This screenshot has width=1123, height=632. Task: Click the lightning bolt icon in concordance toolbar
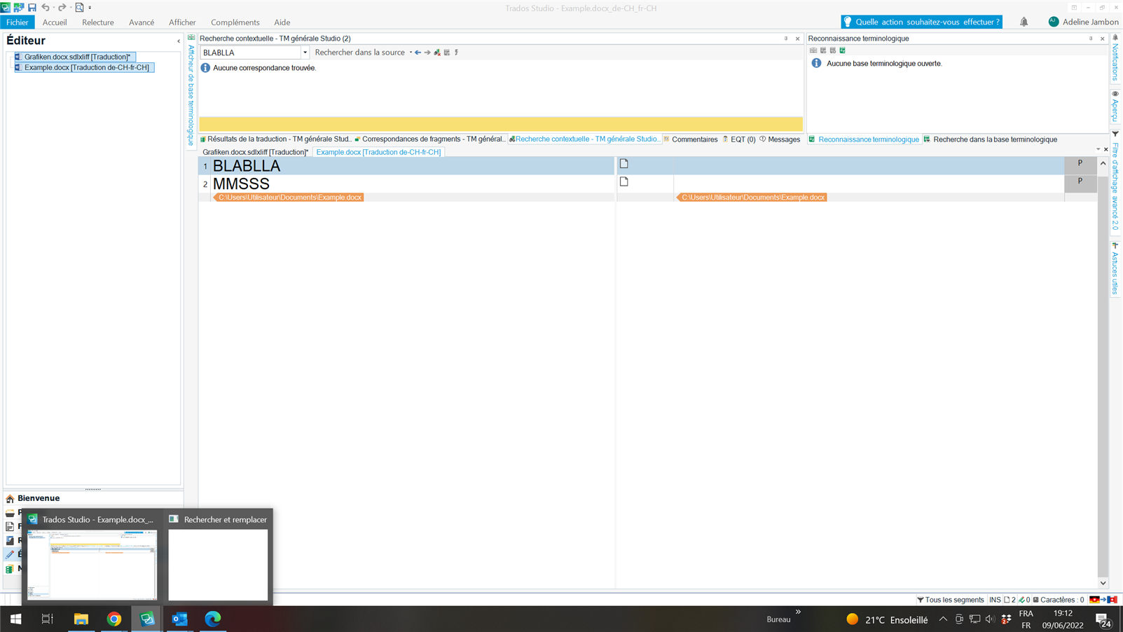click(456, 53)
